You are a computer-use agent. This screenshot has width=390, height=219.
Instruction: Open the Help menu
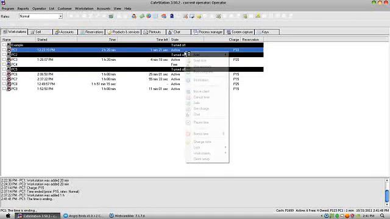point(127,9)
